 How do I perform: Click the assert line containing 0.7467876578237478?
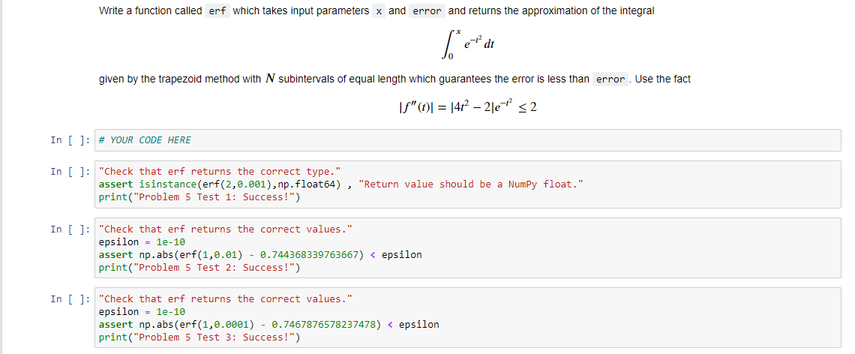[x=268, y=325]
